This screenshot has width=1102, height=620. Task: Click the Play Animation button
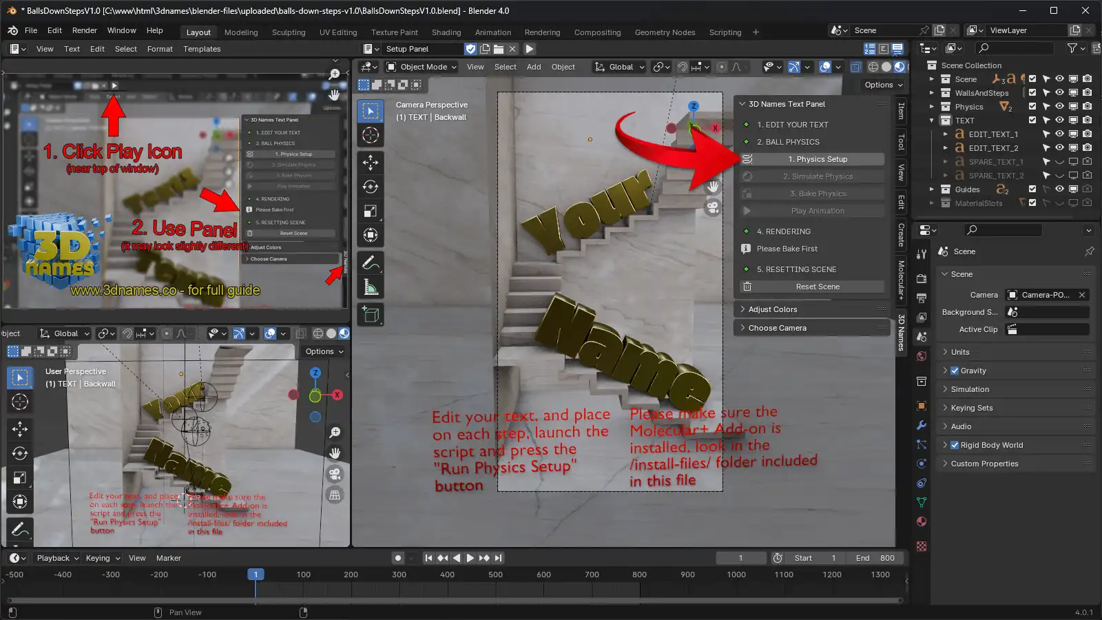pos(818,211)
